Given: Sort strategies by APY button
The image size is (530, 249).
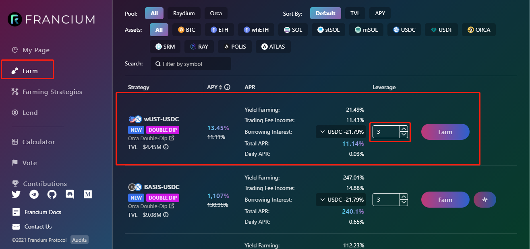Looking at the screenshot, I should tap(380, 13).
